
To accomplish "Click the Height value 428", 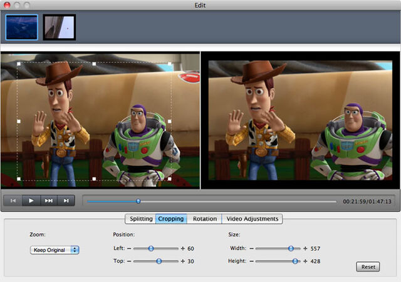I will (315, 261).
